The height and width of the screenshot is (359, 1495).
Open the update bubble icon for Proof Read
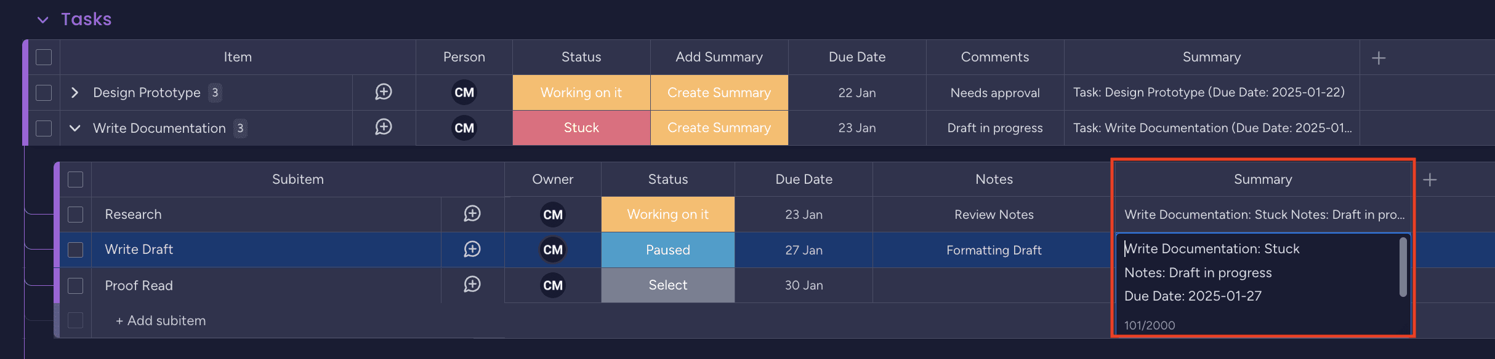tap(472, 285)
